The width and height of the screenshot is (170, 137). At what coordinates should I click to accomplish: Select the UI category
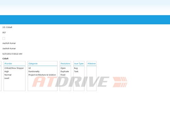pos(30,68)
